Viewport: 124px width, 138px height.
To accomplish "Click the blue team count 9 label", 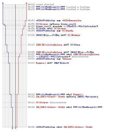I will (3, 3).
